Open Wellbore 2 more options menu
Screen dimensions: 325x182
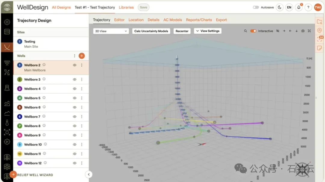82,65
